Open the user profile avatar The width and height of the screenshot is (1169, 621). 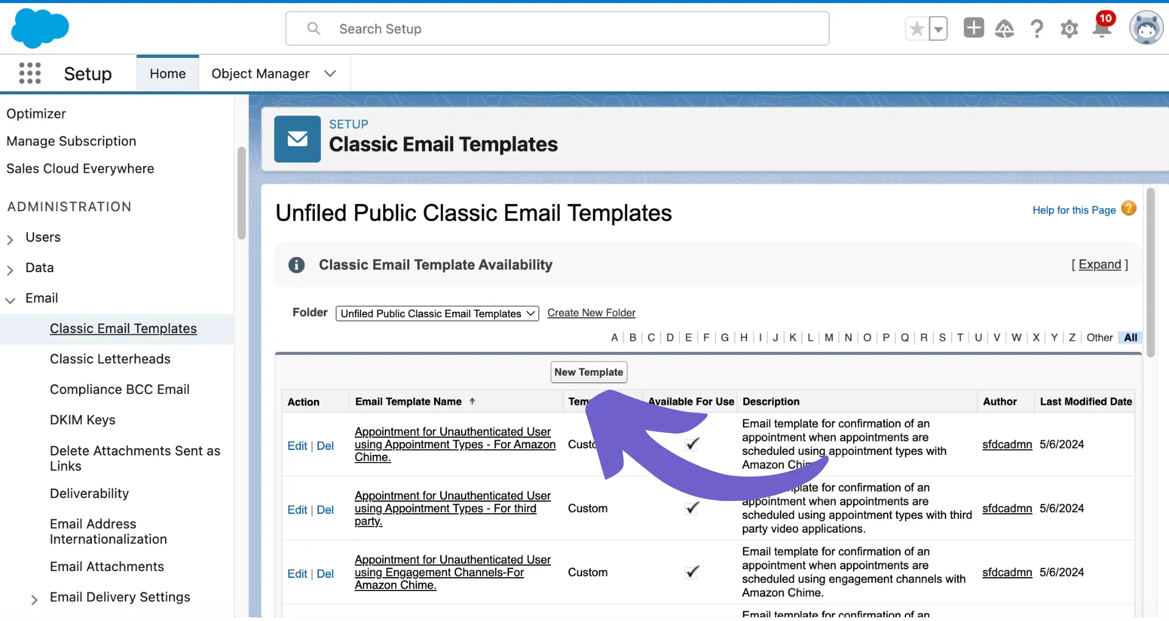tap(1146, 28)
